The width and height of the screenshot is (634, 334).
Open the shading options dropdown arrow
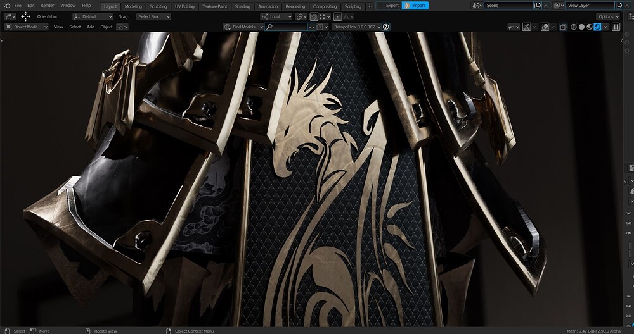point(605,27)
